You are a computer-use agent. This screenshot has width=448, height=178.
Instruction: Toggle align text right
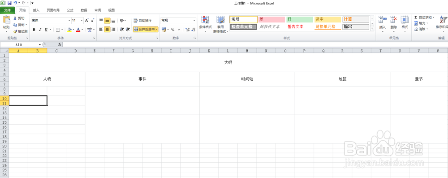113,29
